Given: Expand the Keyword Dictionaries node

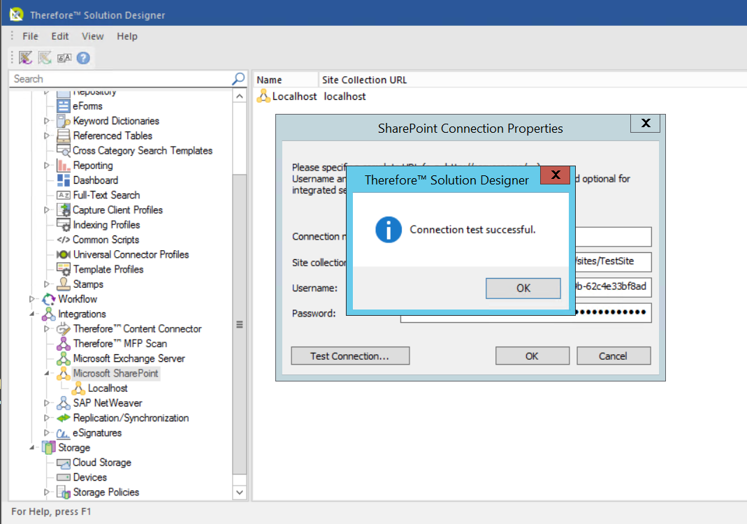Looking at the screenshot, I should 46,121.
